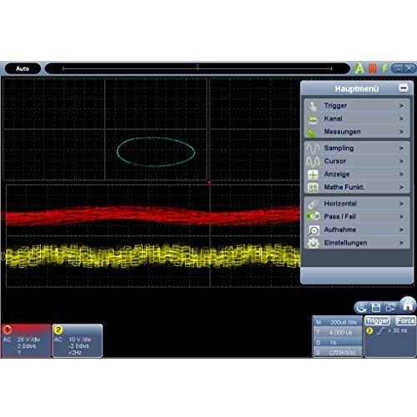Viewport: 417px width, 417px height.
Task: Expand Horizontal submenu arrow
Action: point(401,203)
